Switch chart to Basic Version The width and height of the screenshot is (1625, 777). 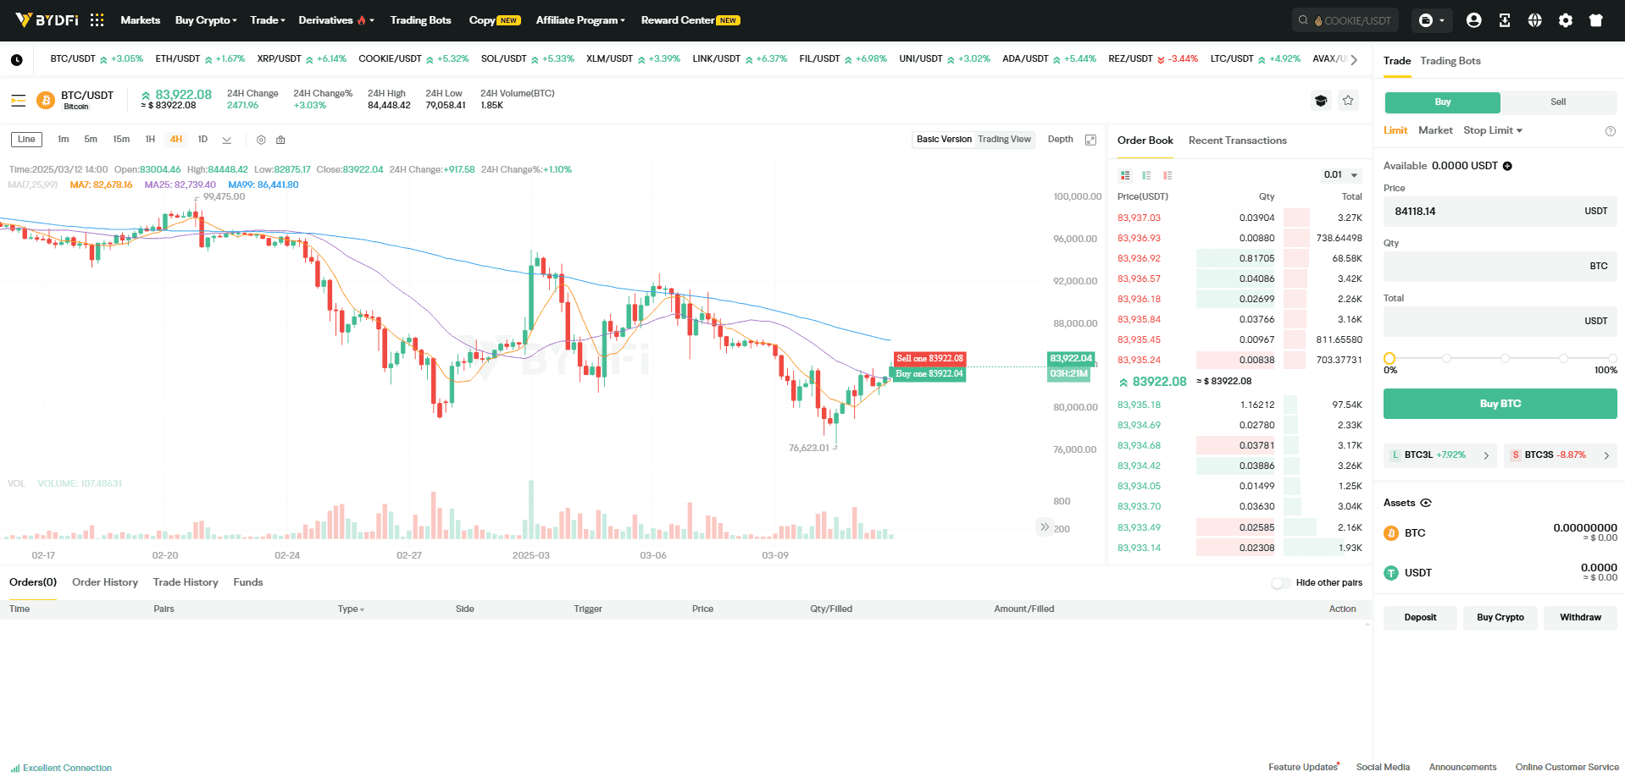pos(944,140)
